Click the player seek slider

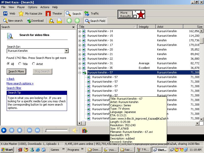click(57, 130)
